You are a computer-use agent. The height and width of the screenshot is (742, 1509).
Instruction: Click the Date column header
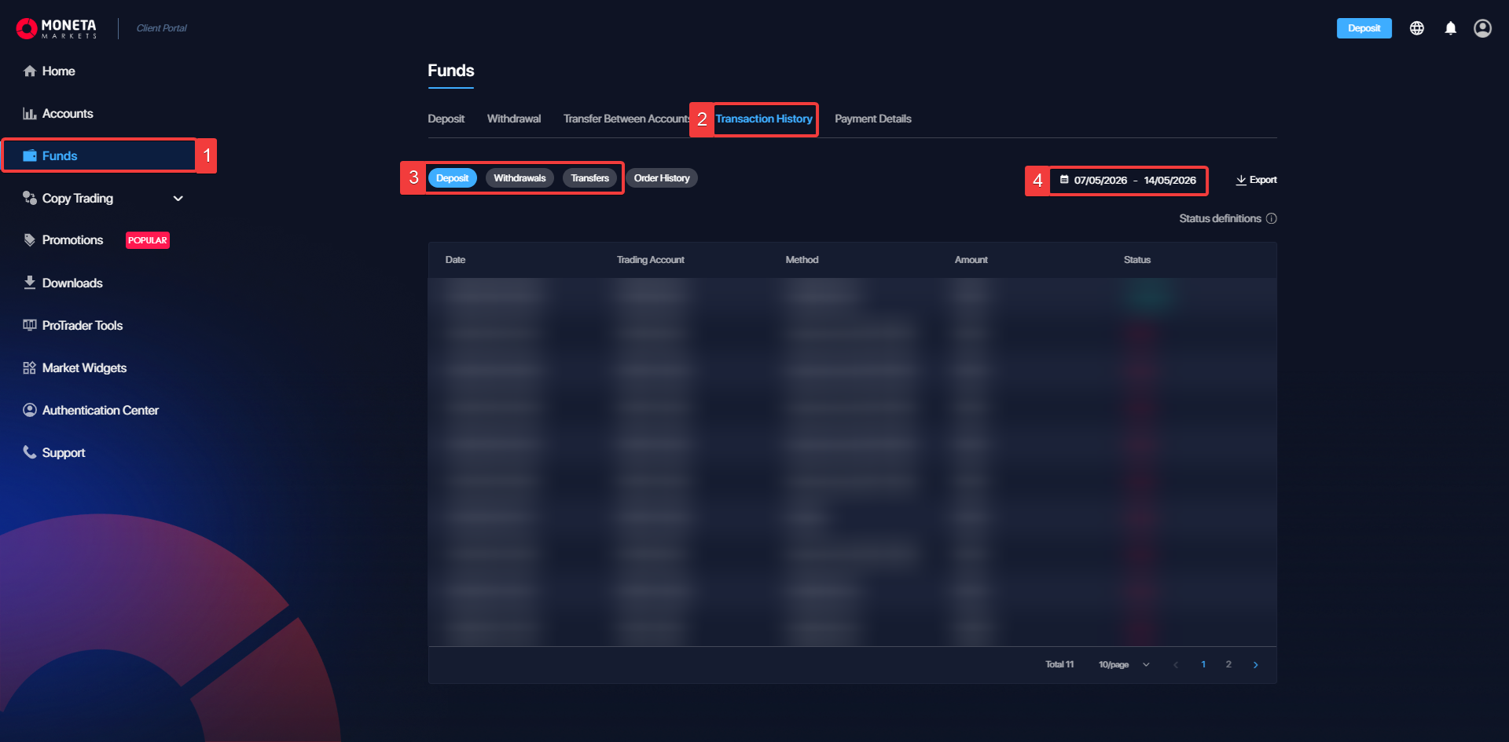pyautogui.click(x=455, y=260)
